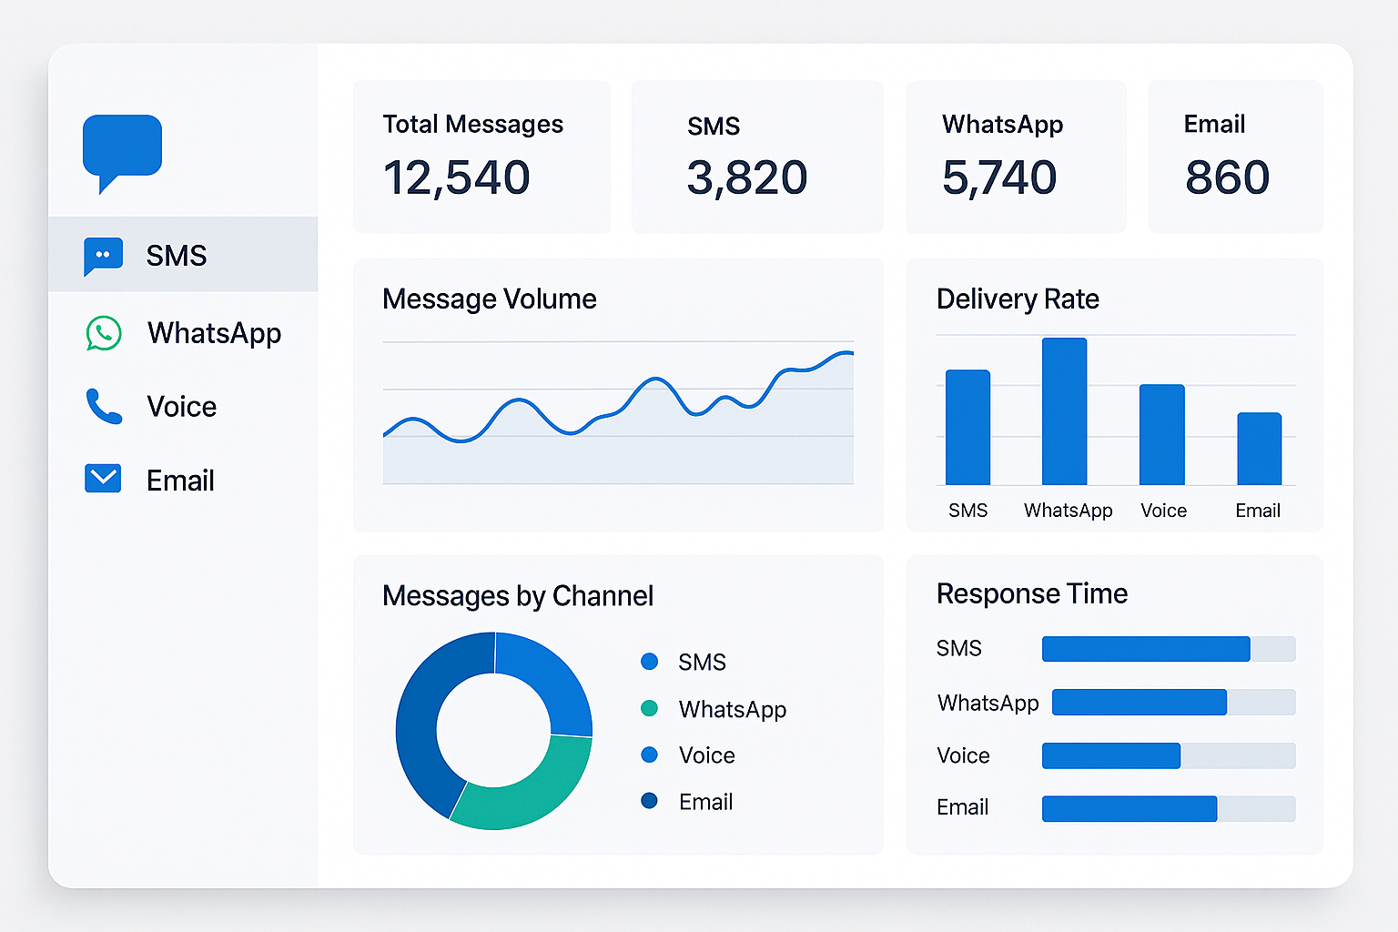Toggle the Voice legend marker
Image resolution: width=1398 pixels, height=932 pixels.
pos(650,755)
